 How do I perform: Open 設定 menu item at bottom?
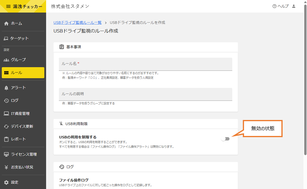point(23,182)
